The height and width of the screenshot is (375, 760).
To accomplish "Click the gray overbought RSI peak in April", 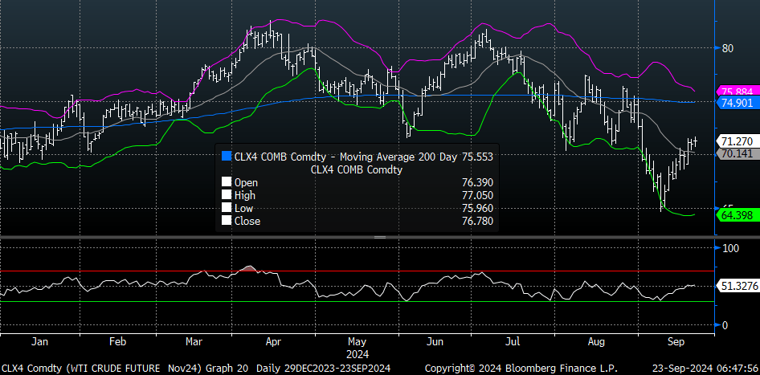I will 249,268.
